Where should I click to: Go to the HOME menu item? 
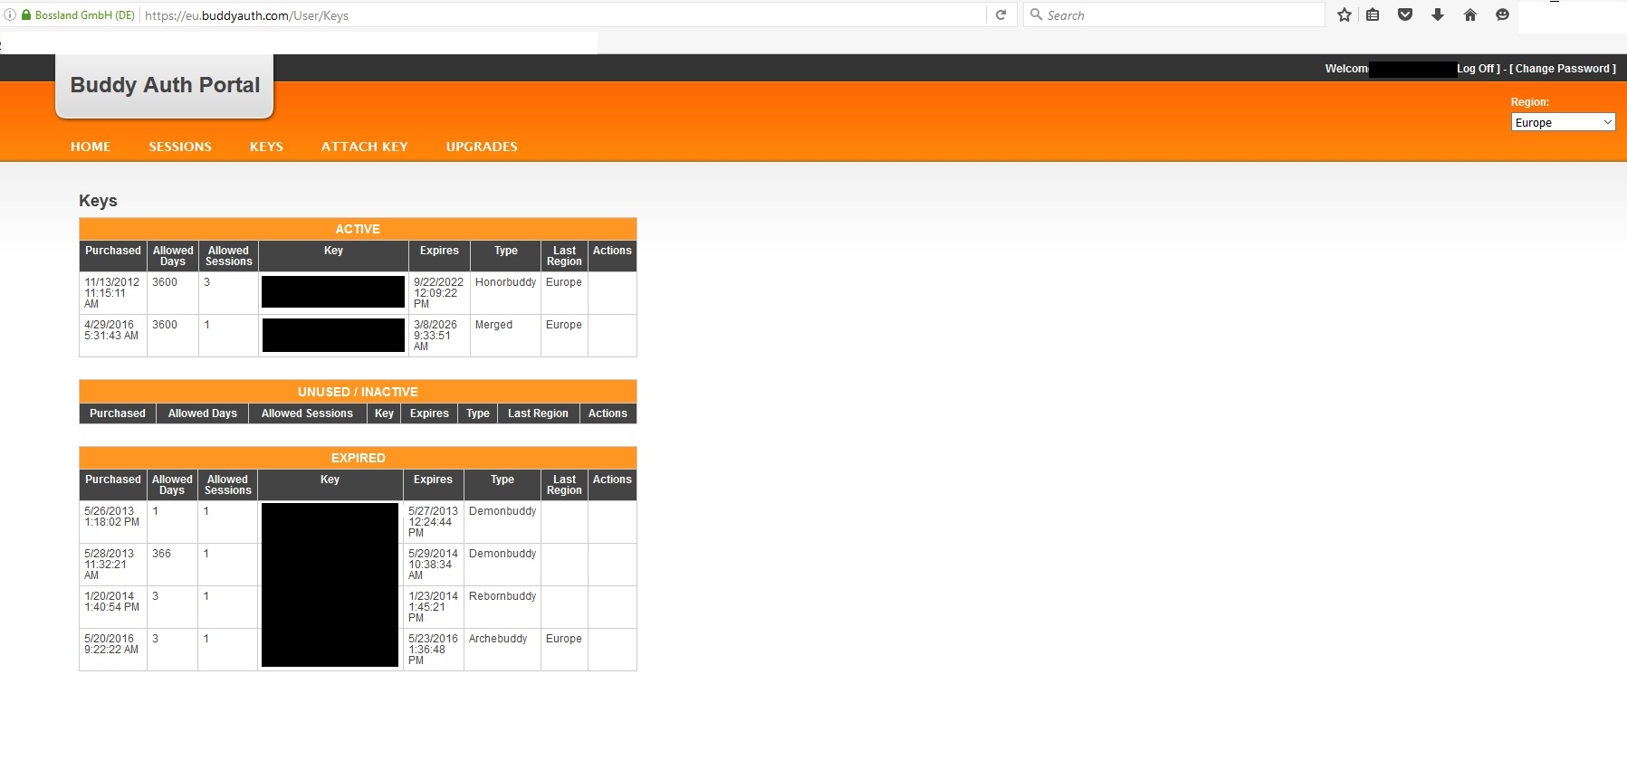click(91, 147)
